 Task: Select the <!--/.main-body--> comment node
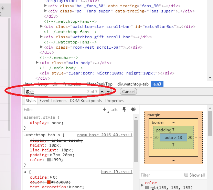pyautogui.click(x=61, y=68)
